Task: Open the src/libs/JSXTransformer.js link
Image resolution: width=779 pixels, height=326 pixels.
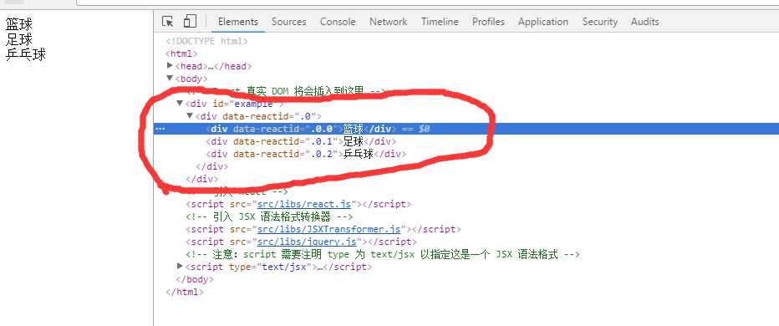Action: [x=328, y=229]
